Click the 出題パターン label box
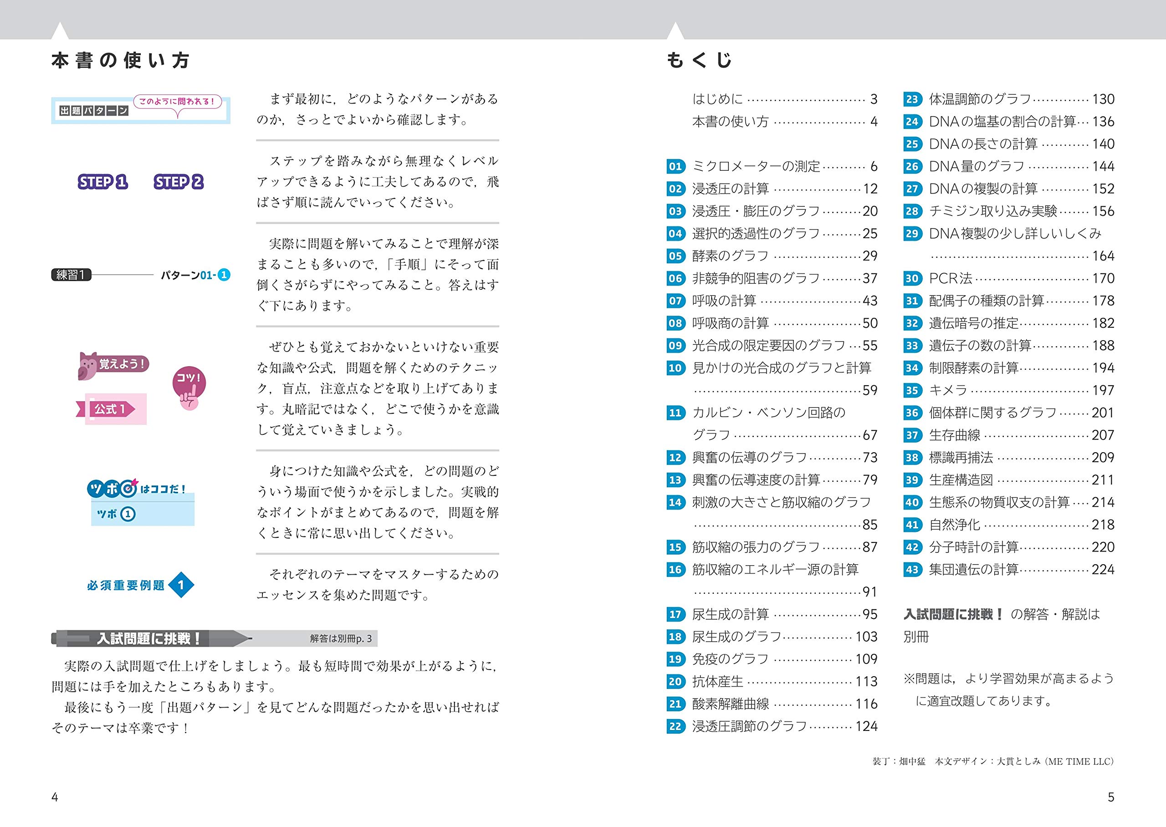The image size is (1166, 827). click(141, 109)
